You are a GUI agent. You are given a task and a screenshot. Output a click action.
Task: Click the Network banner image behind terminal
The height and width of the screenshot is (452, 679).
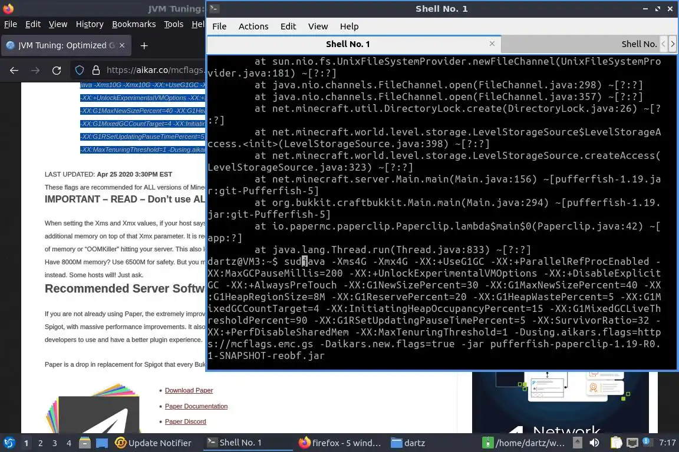click(x=561, y=402)
